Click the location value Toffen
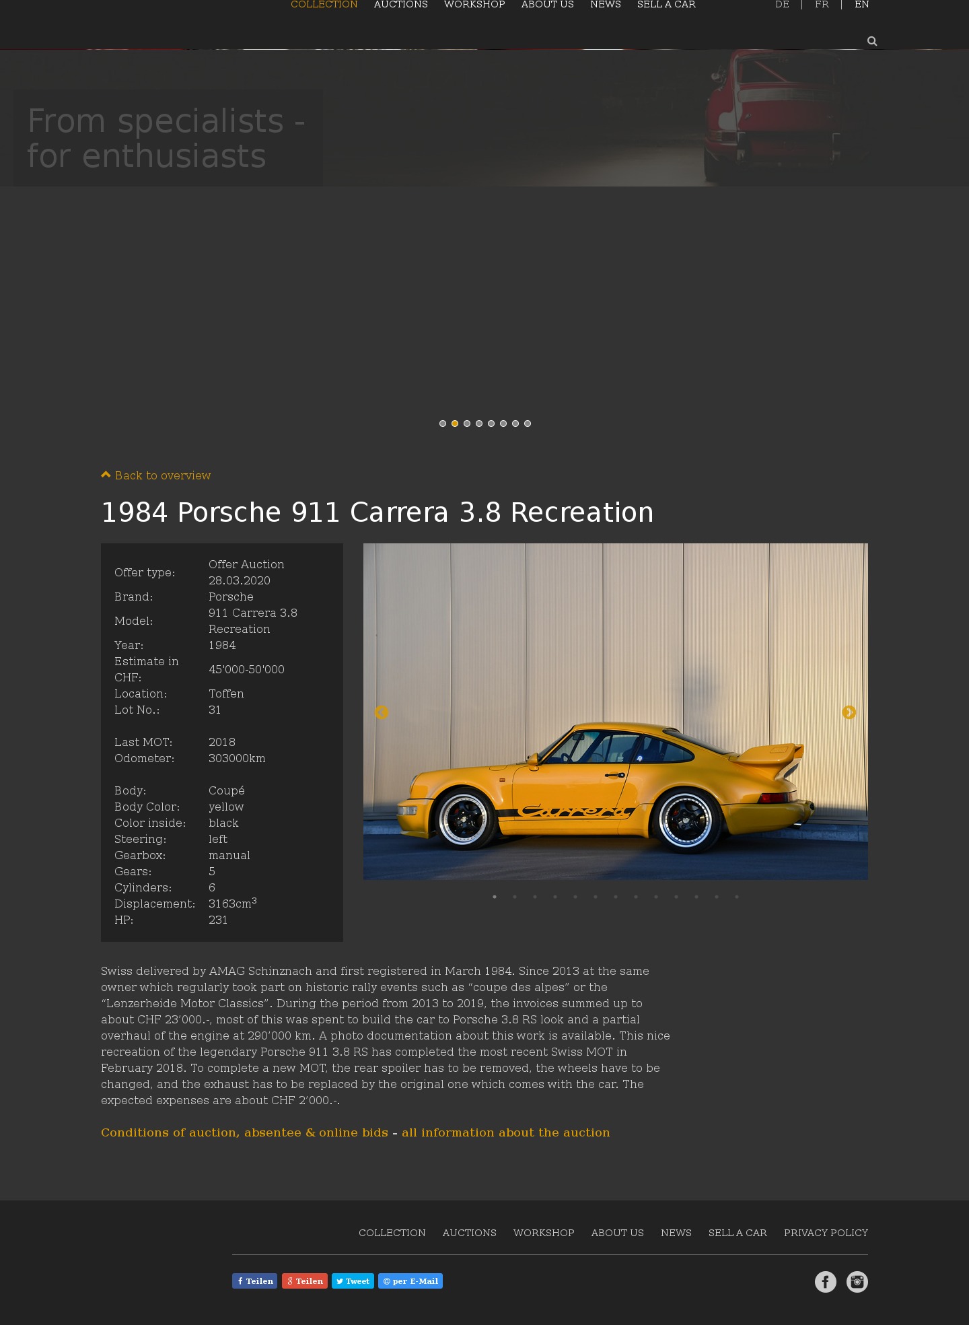 point(226,693)
